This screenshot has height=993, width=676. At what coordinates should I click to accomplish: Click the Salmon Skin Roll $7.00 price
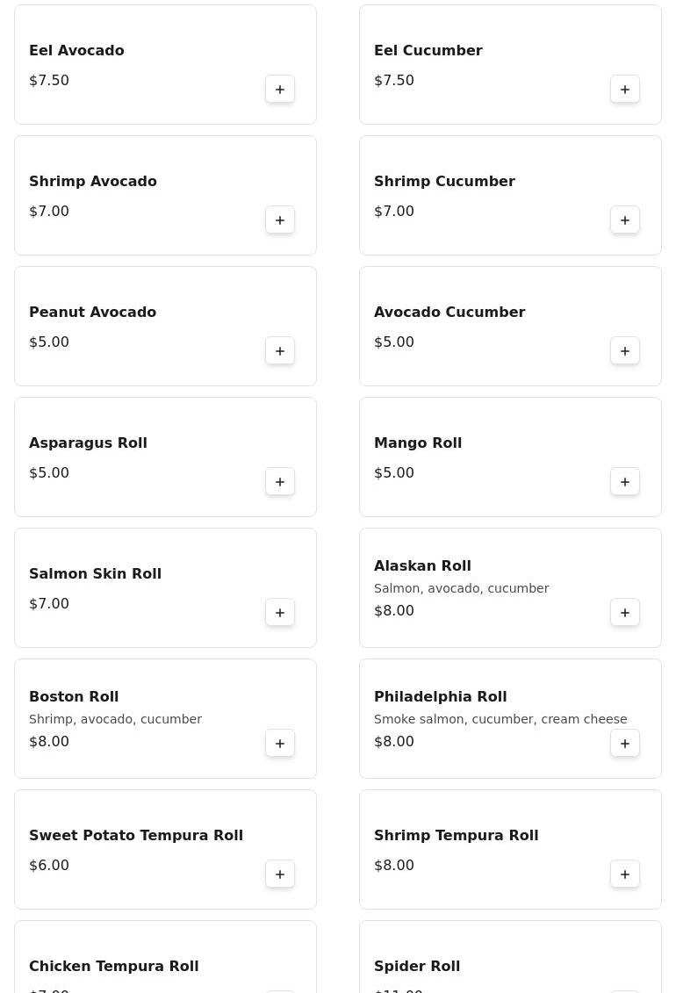pos(49,603)
